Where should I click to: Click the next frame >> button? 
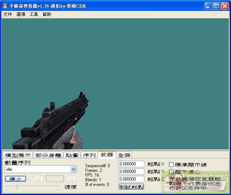pyautogui.click(x=71, y=179)
